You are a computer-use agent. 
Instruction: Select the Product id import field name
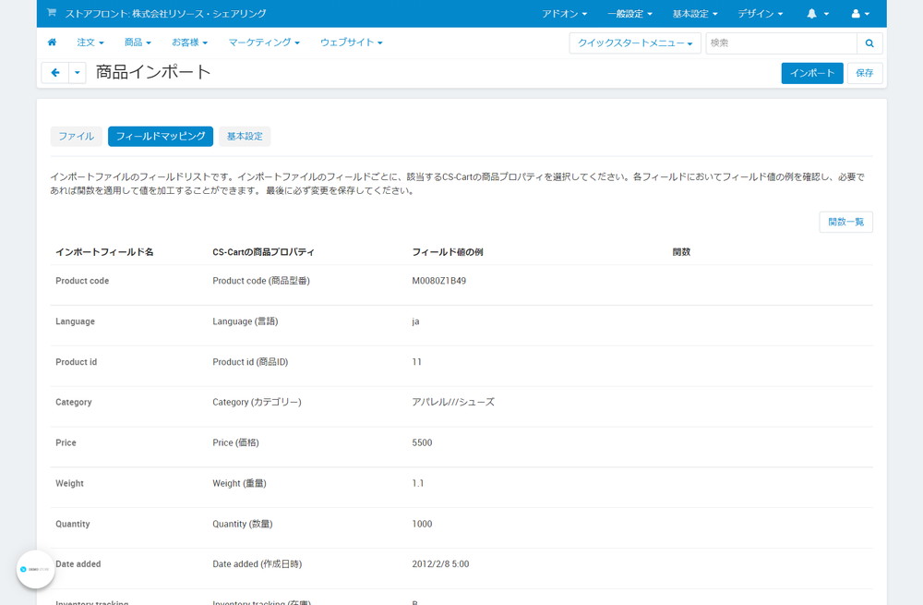point(76,362)
